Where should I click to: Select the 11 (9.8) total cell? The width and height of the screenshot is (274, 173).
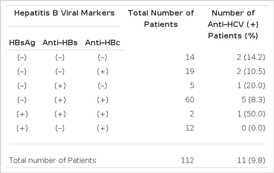(251, 160)
